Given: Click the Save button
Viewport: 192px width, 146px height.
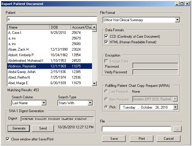Looking at the screenshot, I should tap(114, 139).
